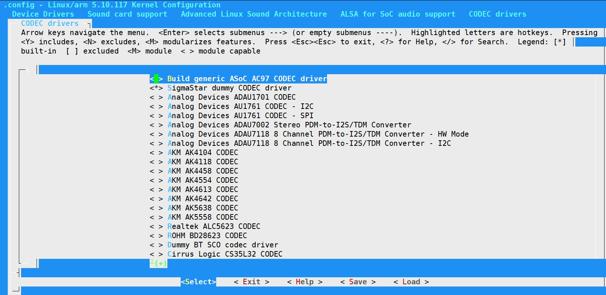Viewport: 606px width, 295px height.
Task: Select AKM AK4642 CODEC entry
Action: [x=203, y=199]
